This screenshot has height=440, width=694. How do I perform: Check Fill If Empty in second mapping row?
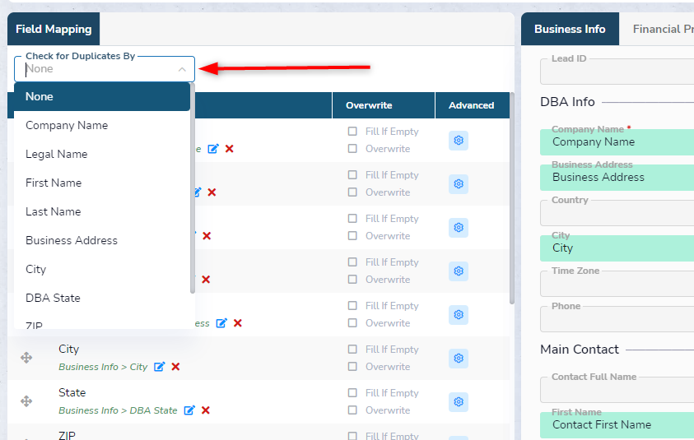352,175
